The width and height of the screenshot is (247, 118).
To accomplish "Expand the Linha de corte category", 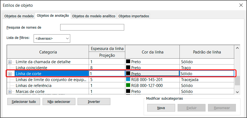I will pyautogui.click(x=10, y=74).
